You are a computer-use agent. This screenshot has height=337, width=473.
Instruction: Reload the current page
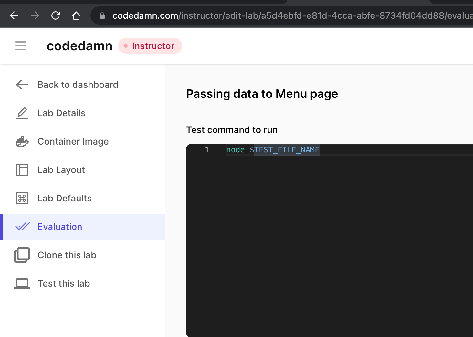(x=56, y=15)
